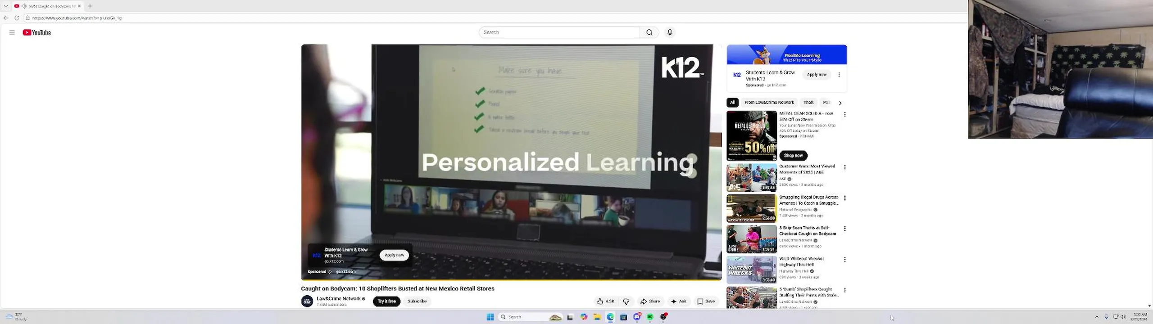The width and height of the screenshot is (1153, 324).
Task: Open options for Metal Gear Solid ad
Action: pyautogui.click(x=845, y=114)
